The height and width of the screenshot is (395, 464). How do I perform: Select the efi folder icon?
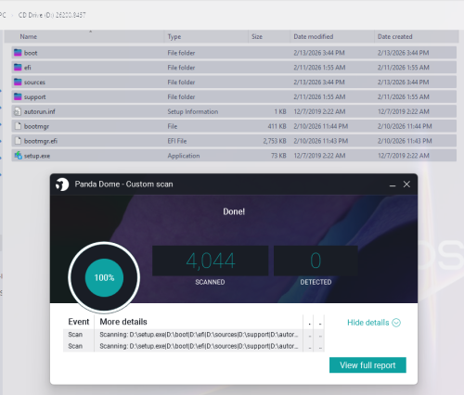tap(18, 68)
